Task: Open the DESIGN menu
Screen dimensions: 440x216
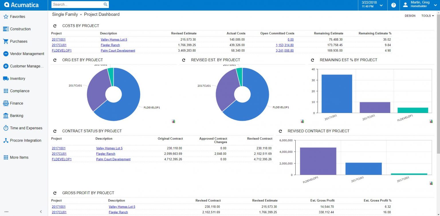Action: (410, 16)
